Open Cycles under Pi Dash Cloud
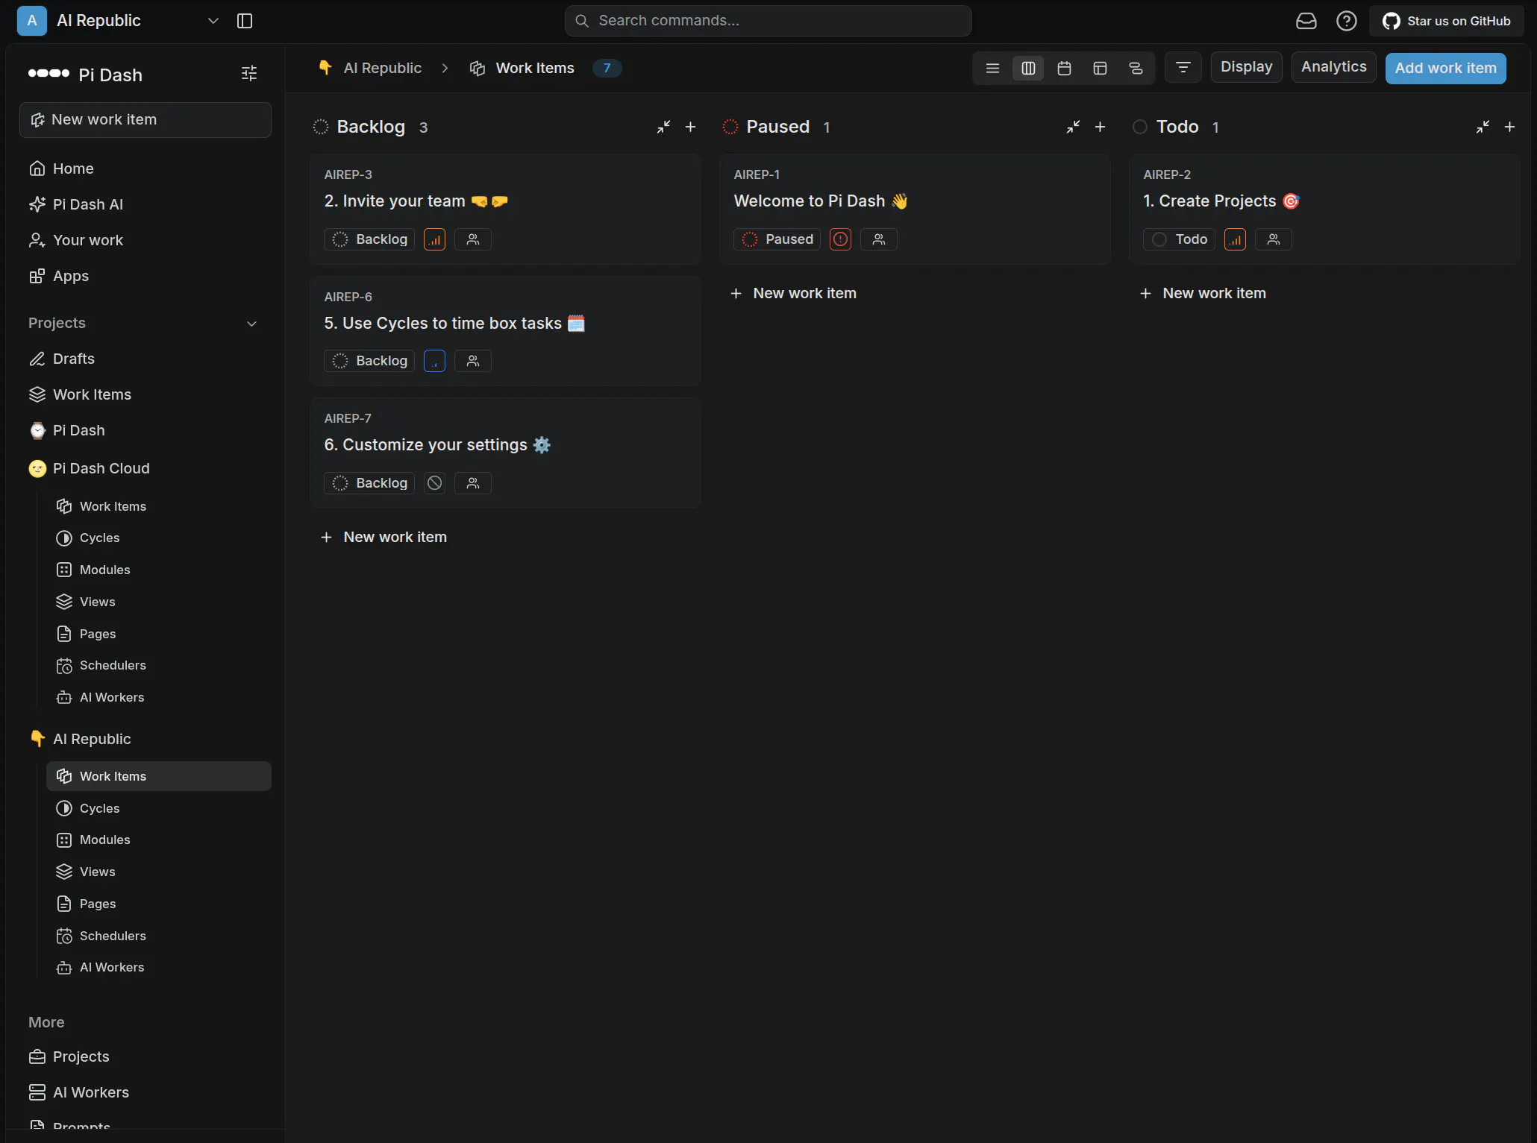 click(159, 538)
